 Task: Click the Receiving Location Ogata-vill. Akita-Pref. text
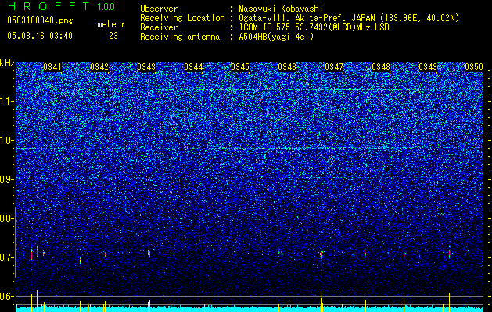(349, 18)
